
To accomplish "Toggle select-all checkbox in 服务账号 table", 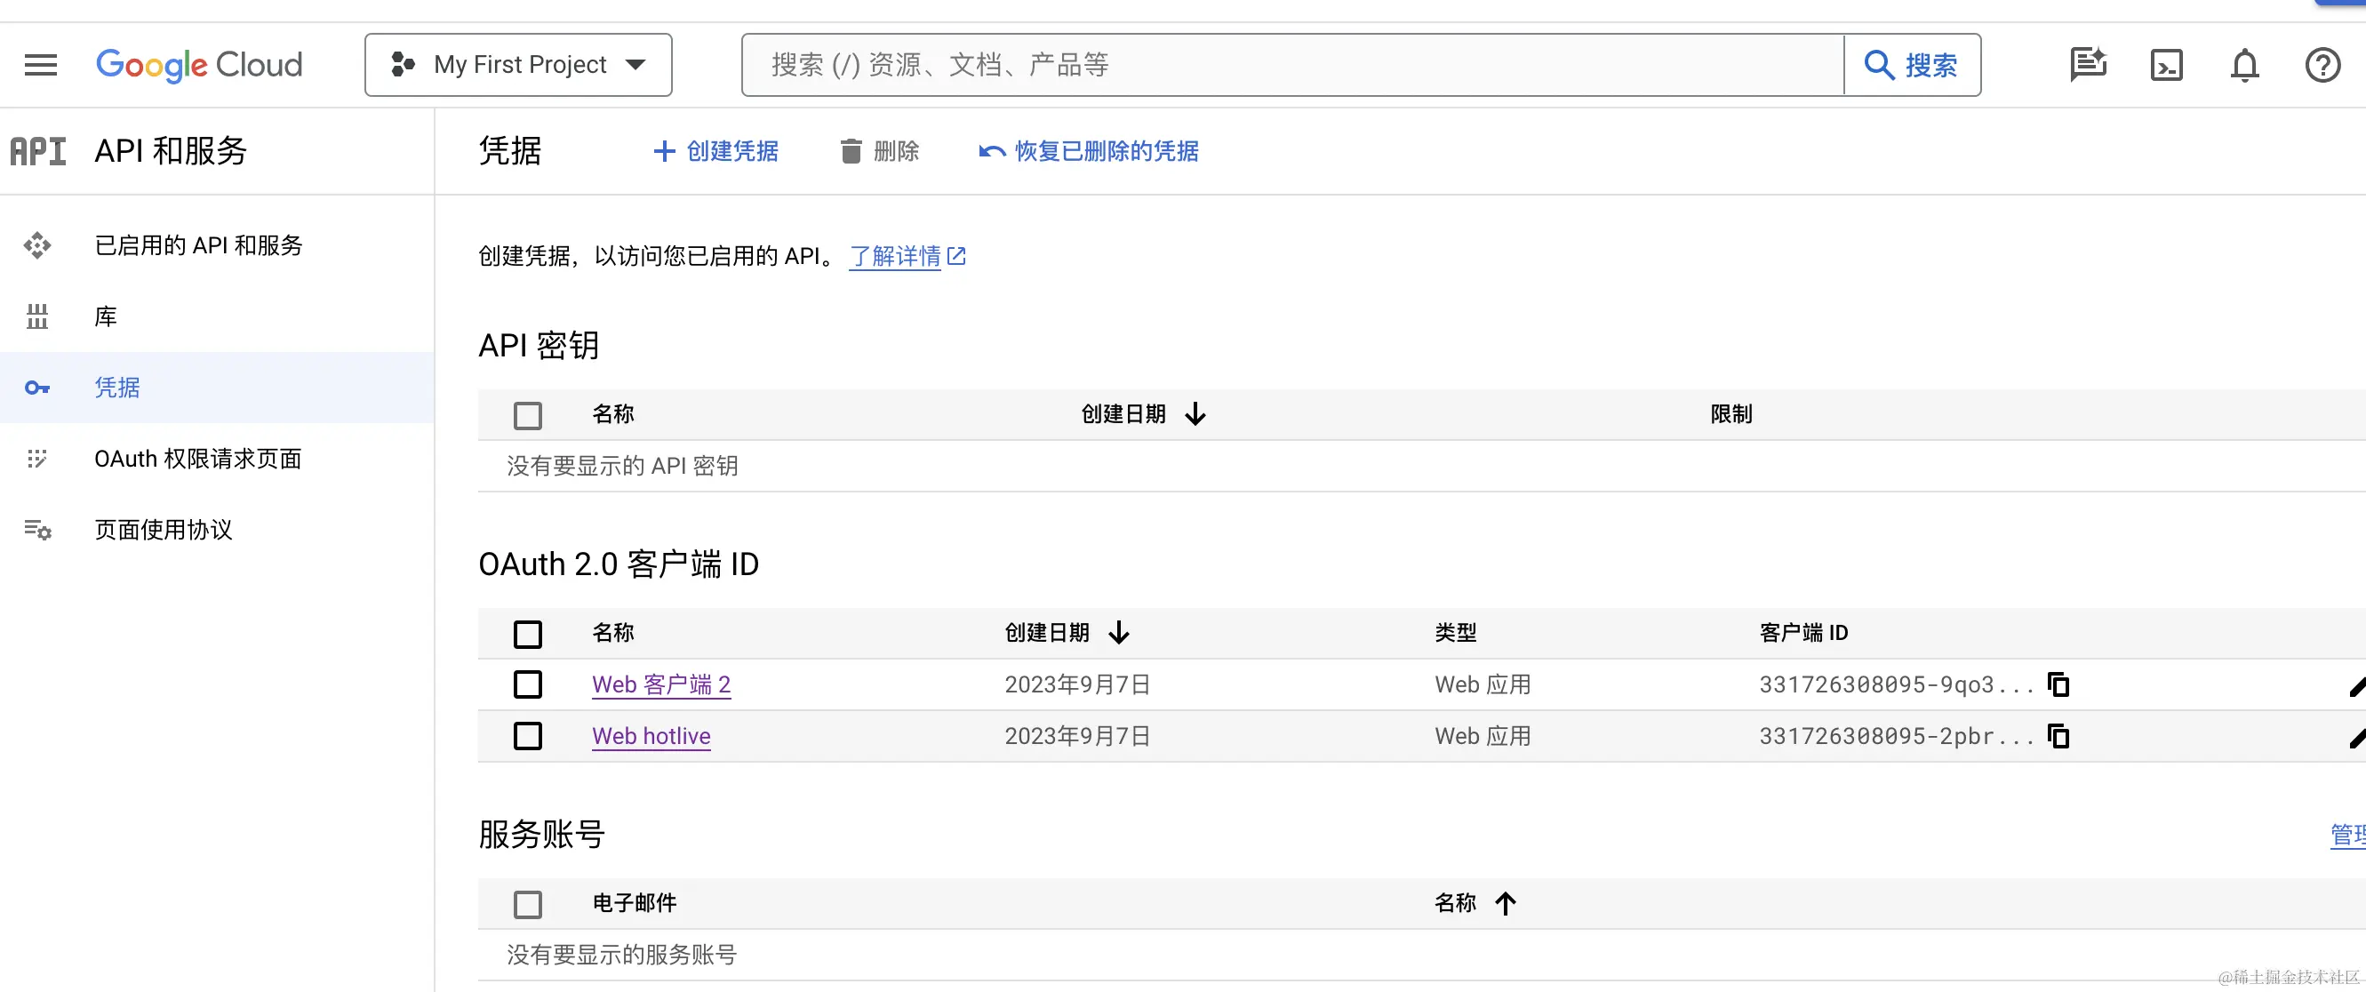I will pos(527,904).
